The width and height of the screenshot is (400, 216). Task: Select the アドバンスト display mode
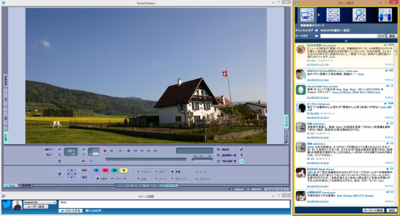point(170,185)
